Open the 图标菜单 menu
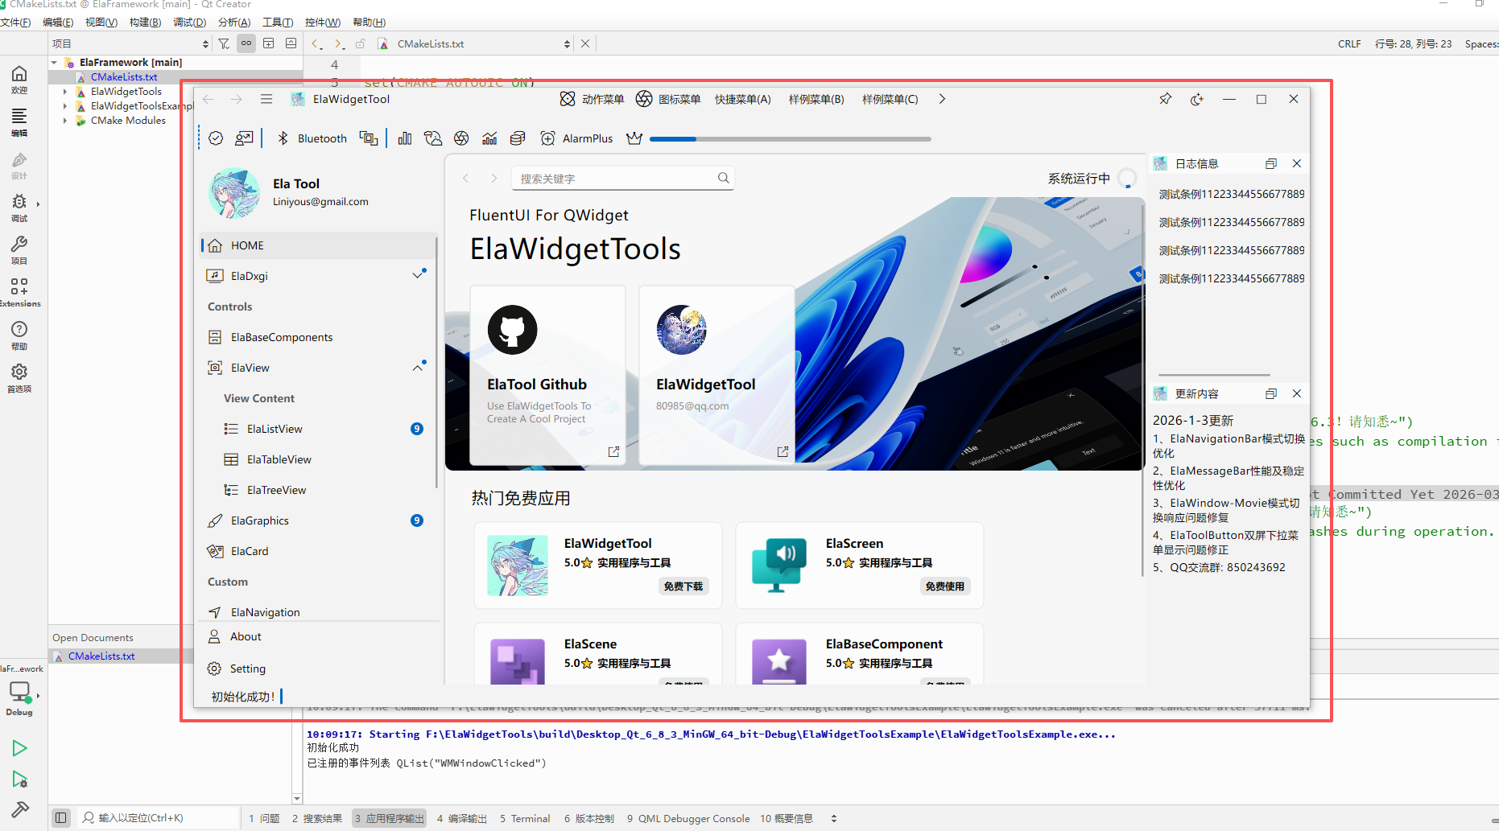 point(668,99)
